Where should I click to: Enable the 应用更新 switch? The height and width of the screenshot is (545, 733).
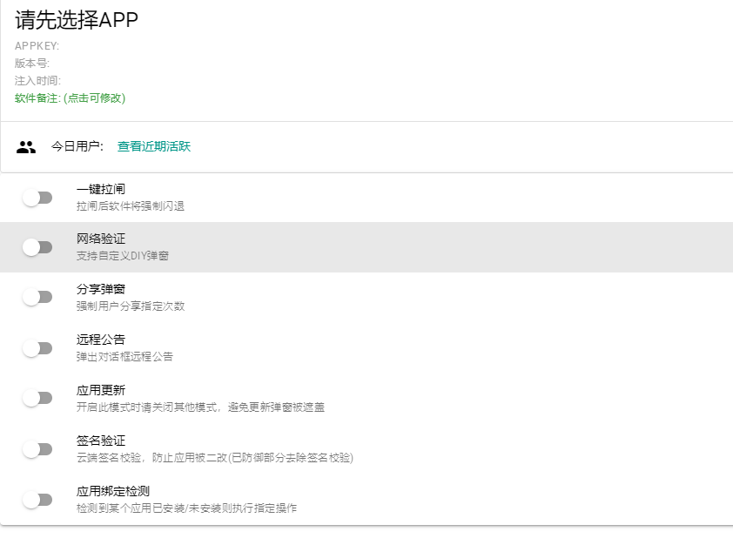click(x=37, y=398)
